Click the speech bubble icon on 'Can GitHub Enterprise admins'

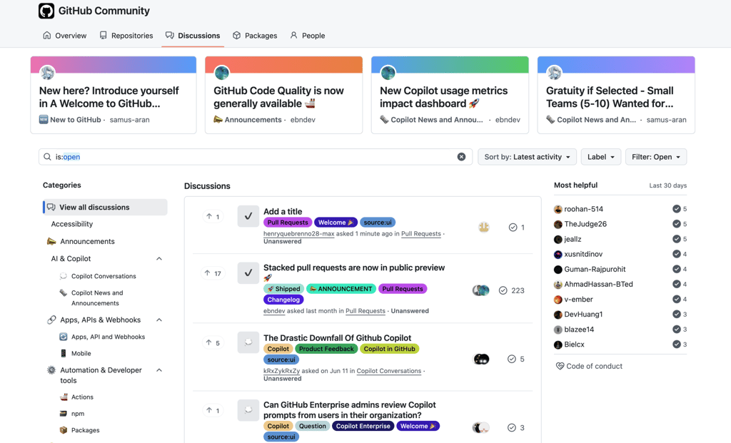click(248, 410)
